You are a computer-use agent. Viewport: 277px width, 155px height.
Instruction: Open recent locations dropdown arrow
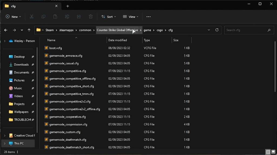click(x=22, y=30)
